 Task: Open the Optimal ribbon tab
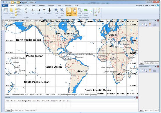pyautogui.click(x=51, y=6)
